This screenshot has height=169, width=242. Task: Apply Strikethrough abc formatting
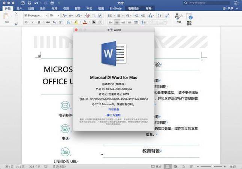pos(48,22)
